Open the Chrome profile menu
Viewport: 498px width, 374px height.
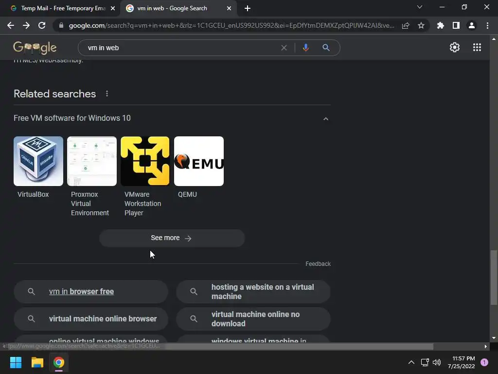[x=472, y=25]
